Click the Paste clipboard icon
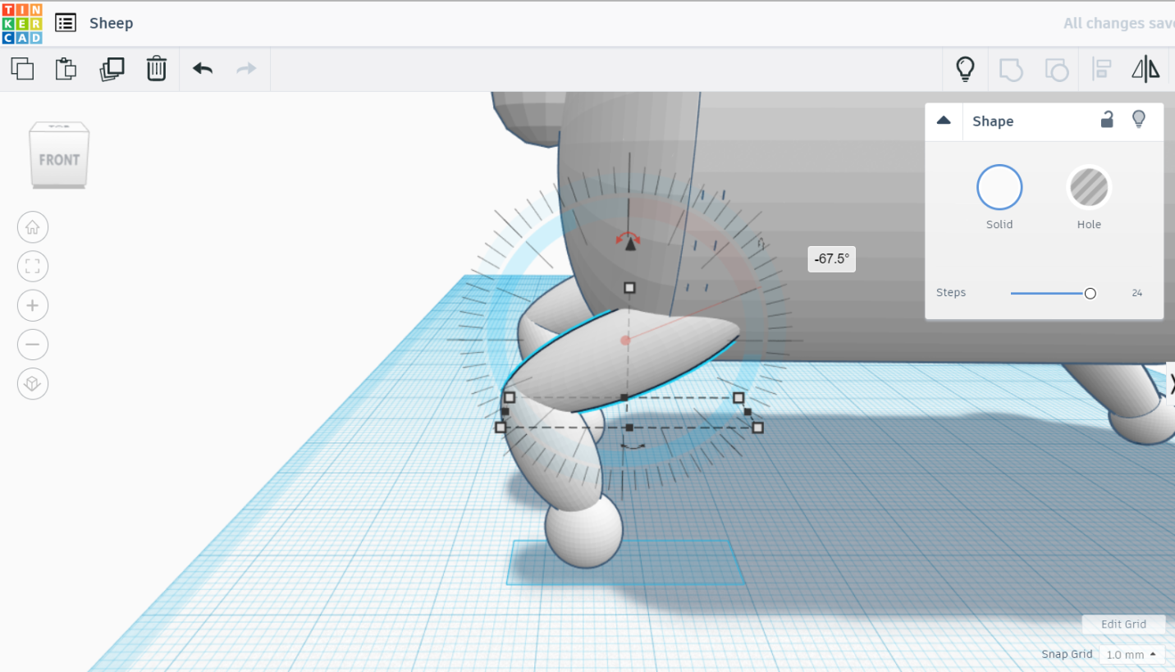Viewport: 1175px width, 672px height. point(66,69)
